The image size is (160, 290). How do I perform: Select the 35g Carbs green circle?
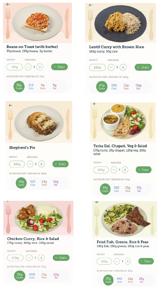(19, 86)
